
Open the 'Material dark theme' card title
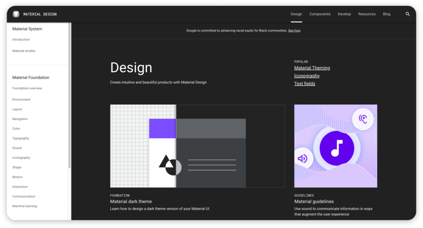[x=131, y=202]
